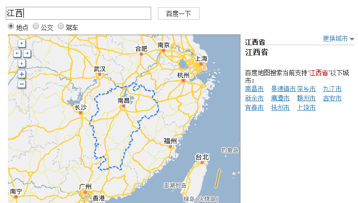
Task: Pan the map right with arrow button
Action: 27,53
